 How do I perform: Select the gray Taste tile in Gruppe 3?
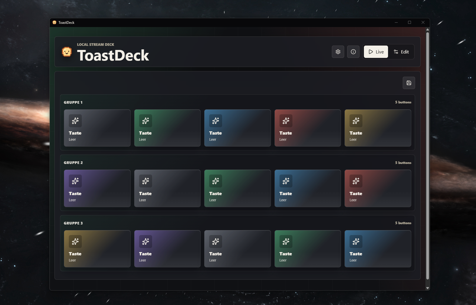click(237, 249)
